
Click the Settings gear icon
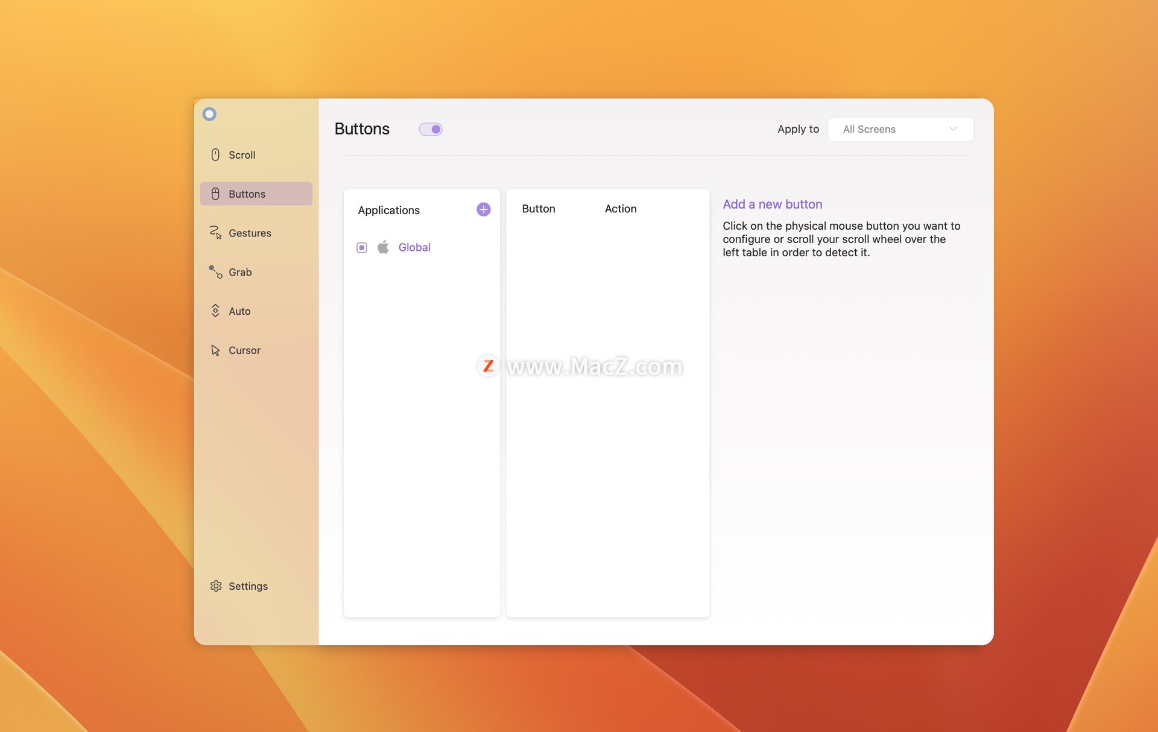(x=216, y=586)
